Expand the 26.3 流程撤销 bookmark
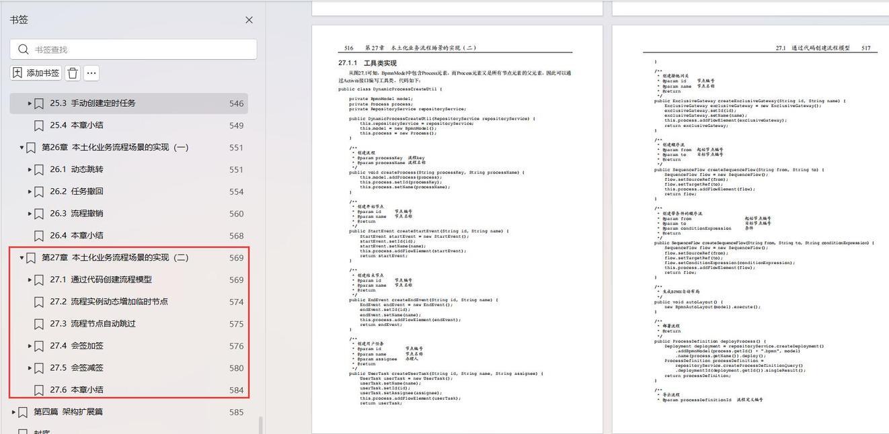 point(30,214)
